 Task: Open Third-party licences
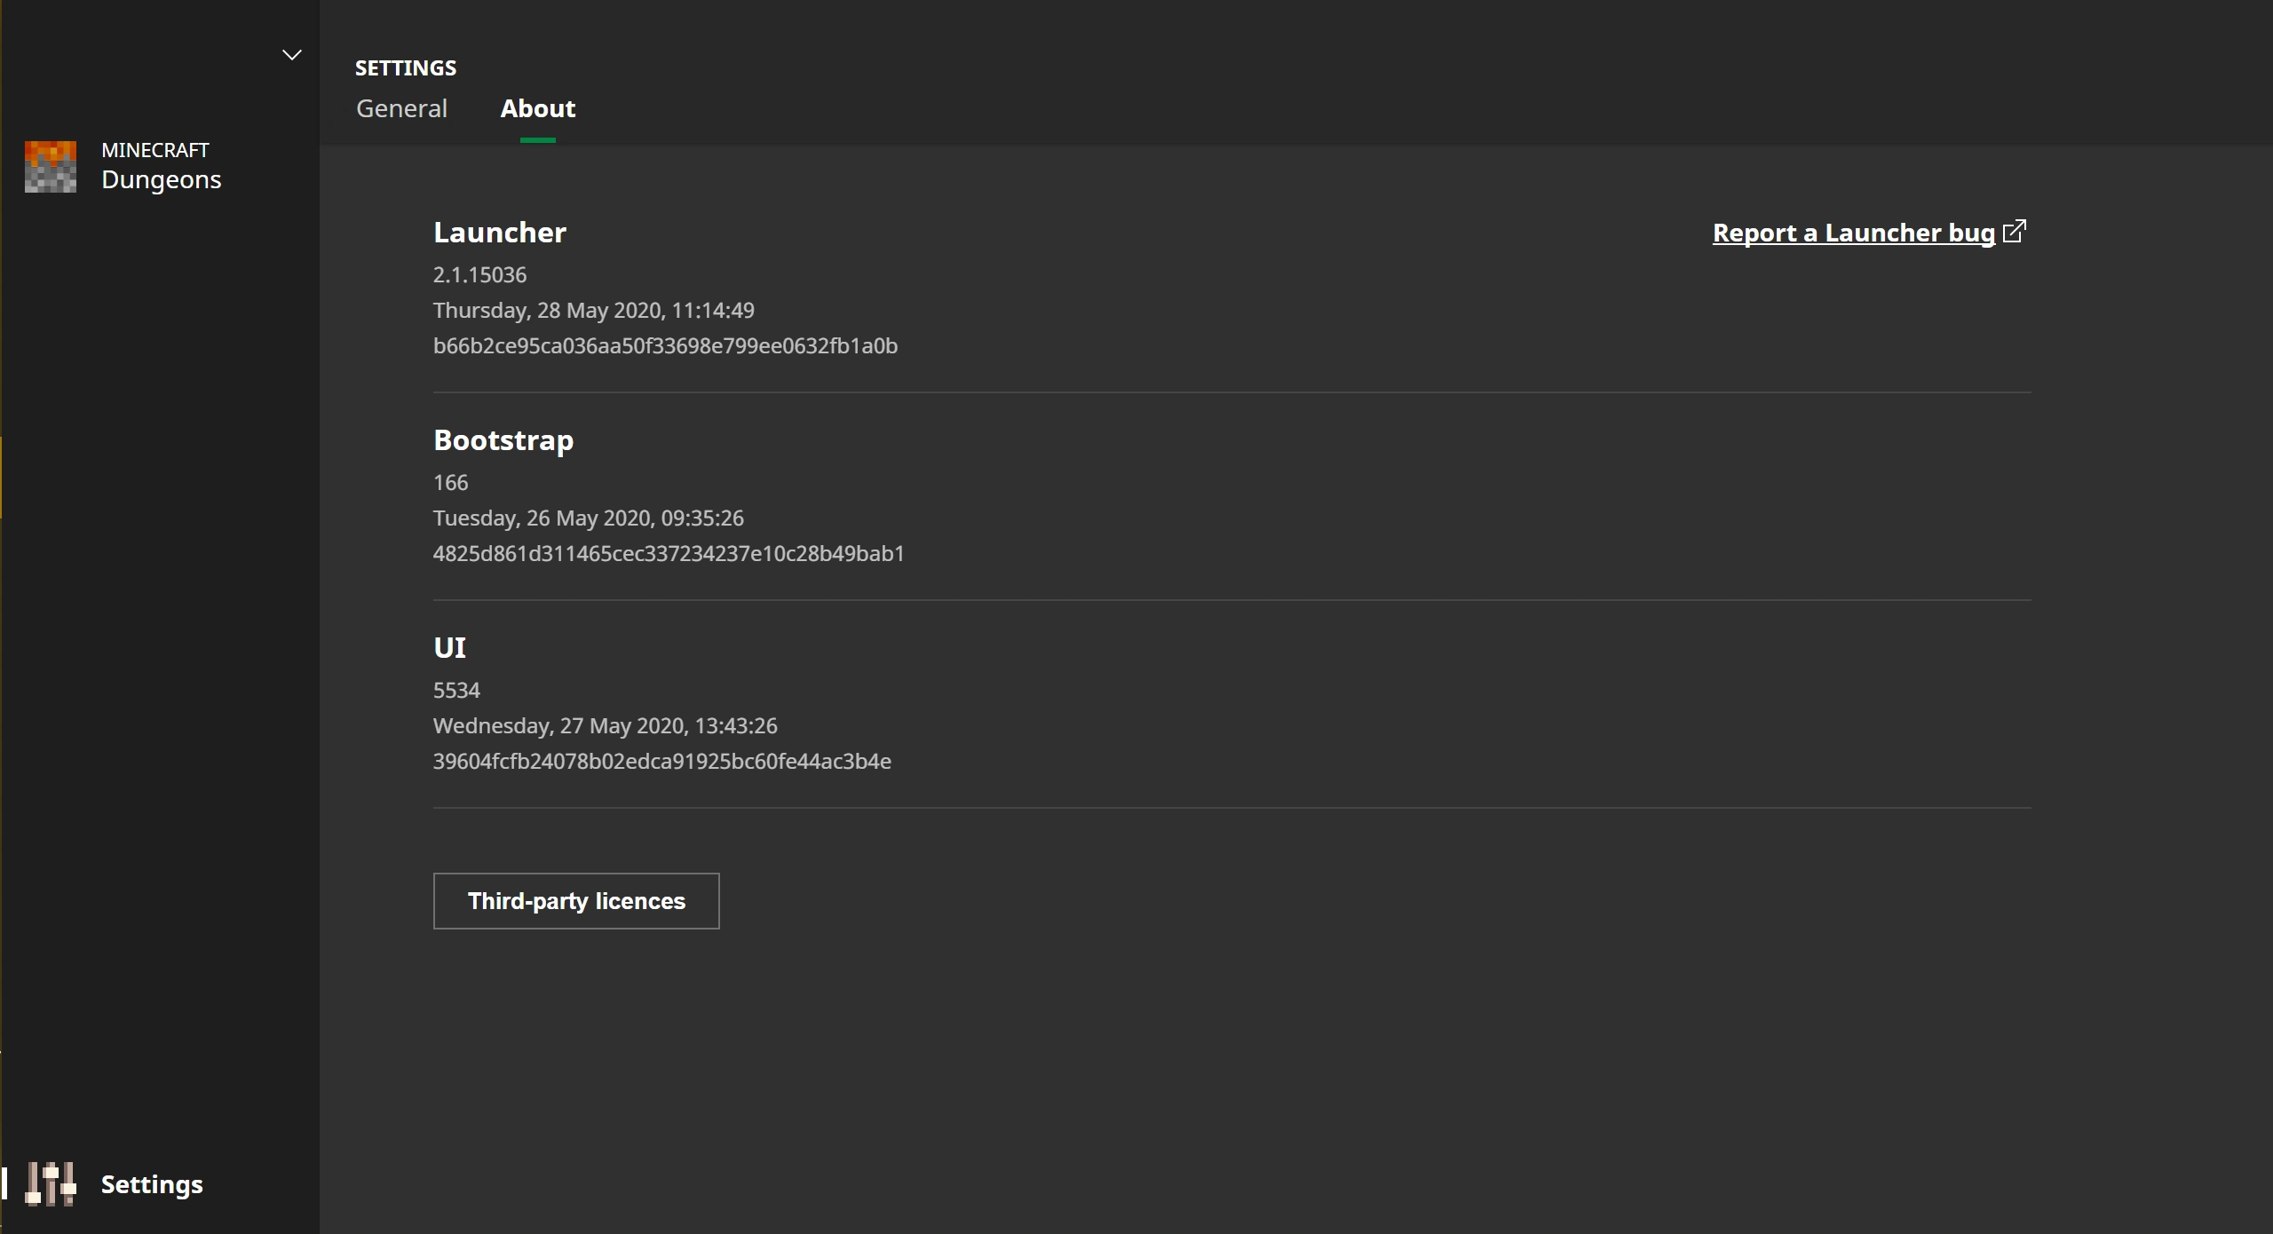click(576, 901)
